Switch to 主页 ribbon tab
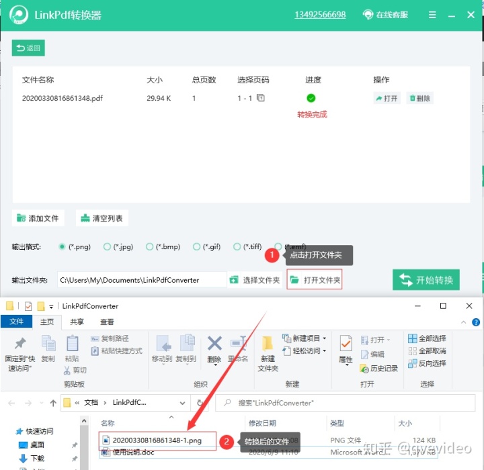This screenshot has height=470, width=484. pos(47,322)
